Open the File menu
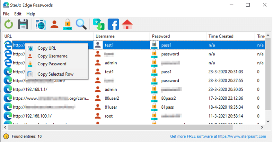This screenshot has height=142, width=273. click(6, 14)
